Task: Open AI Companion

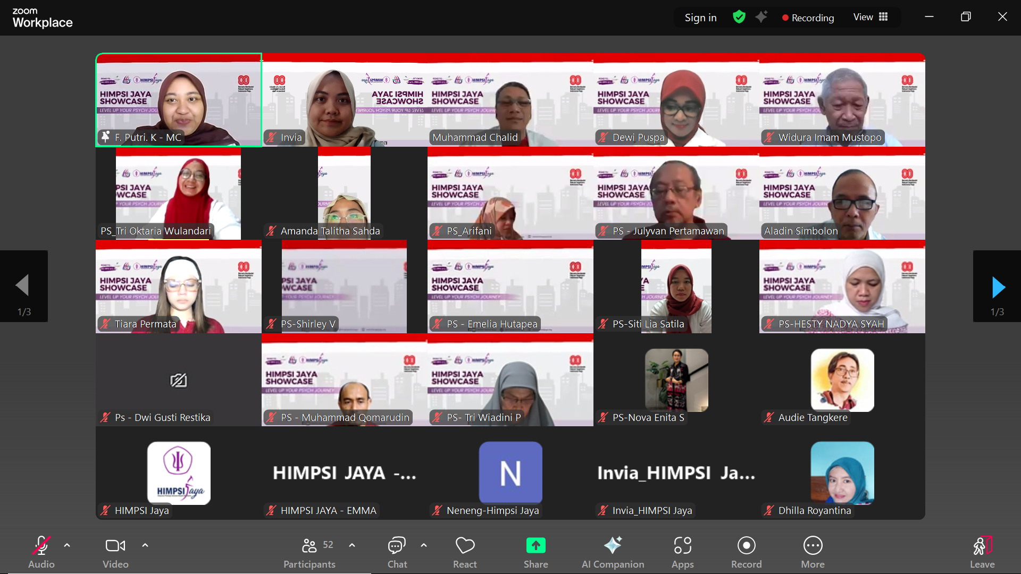Action: pos(613,553)
